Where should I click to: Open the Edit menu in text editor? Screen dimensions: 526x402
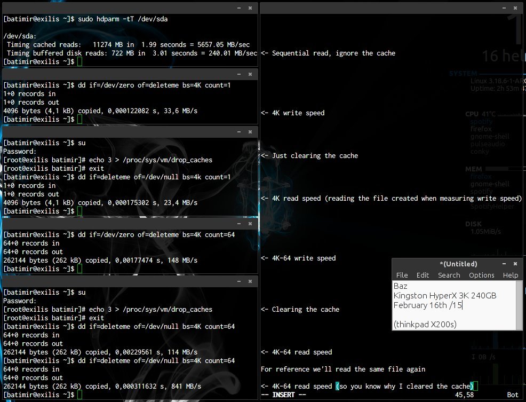[423, 275]
